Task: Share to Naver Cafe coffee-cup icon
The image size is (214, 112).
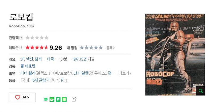Action: [x=52, y=99]
